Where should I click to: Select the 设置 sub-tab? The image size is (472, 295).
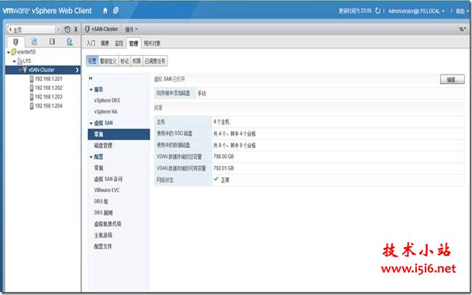(92, 61)
